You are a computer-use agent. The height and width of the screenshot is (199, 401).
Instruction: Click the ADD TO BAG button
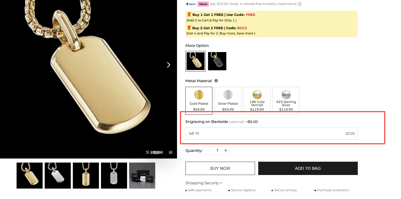coord(308,168)
